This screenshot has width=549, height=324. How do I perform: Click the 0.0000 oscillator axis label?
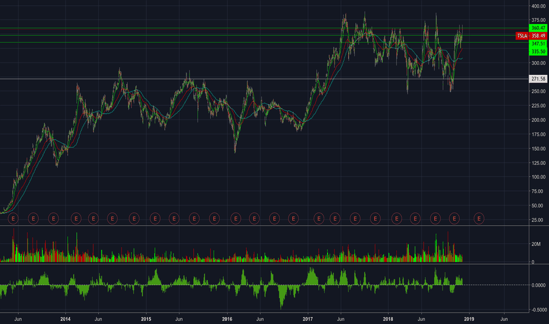tap(538, 285)
